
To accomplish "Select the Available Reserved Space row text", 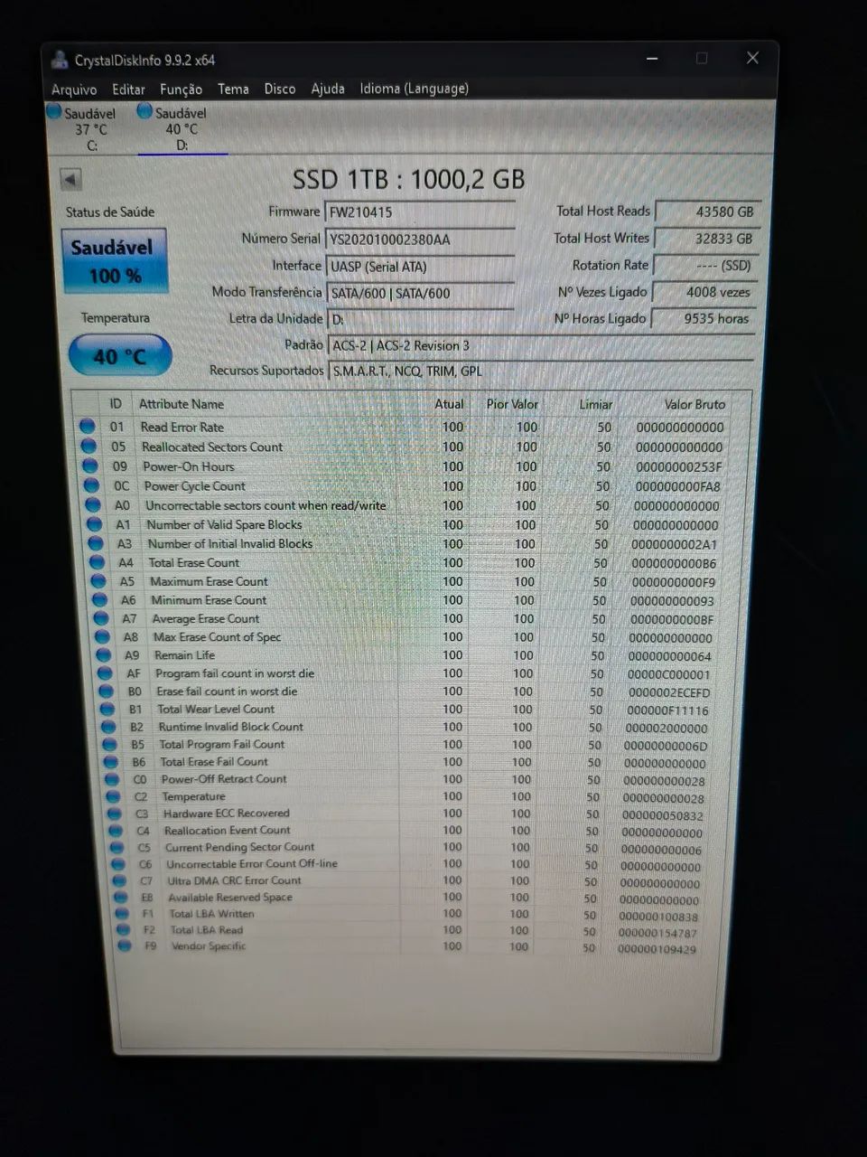I will click(x=230, y=898).
